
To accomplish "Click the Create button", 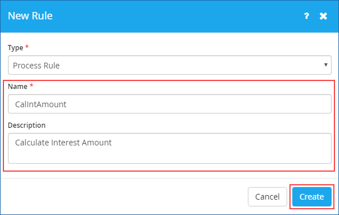I will coord(312,197).
